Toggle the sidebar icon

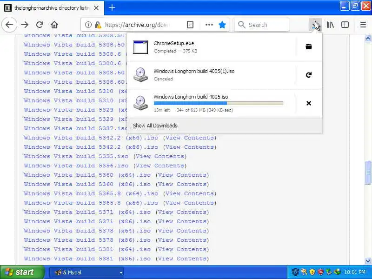pos(345,25)
